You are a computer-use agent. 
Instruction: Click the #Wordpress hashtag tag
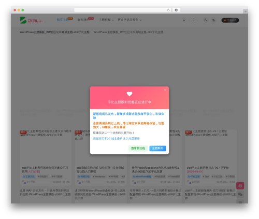click(99, 177)
